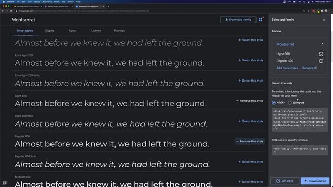The width and height of the screenshot is (333, 187).
Task: Remove the Light 300 style
Action: coord(250,101)
